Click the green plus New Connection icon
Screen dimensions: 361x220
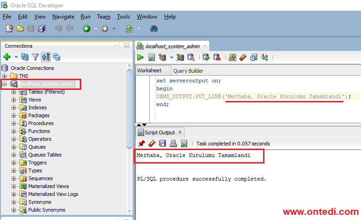pyautogui.click(x=7, y=57)
